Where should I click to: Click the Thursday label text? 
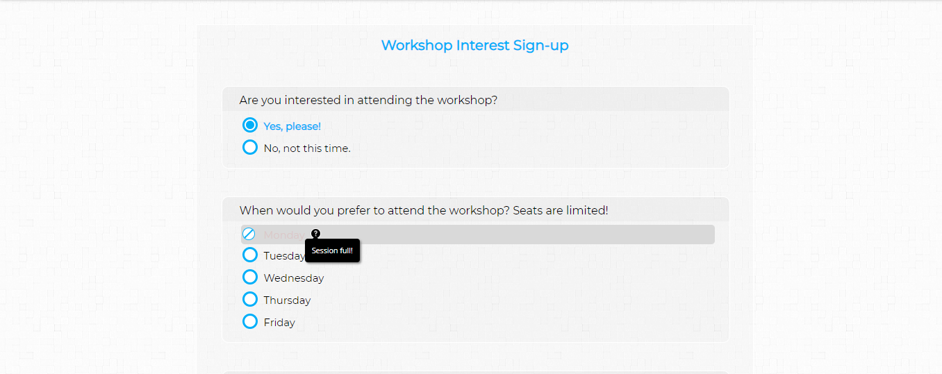[x=287, y=300]
